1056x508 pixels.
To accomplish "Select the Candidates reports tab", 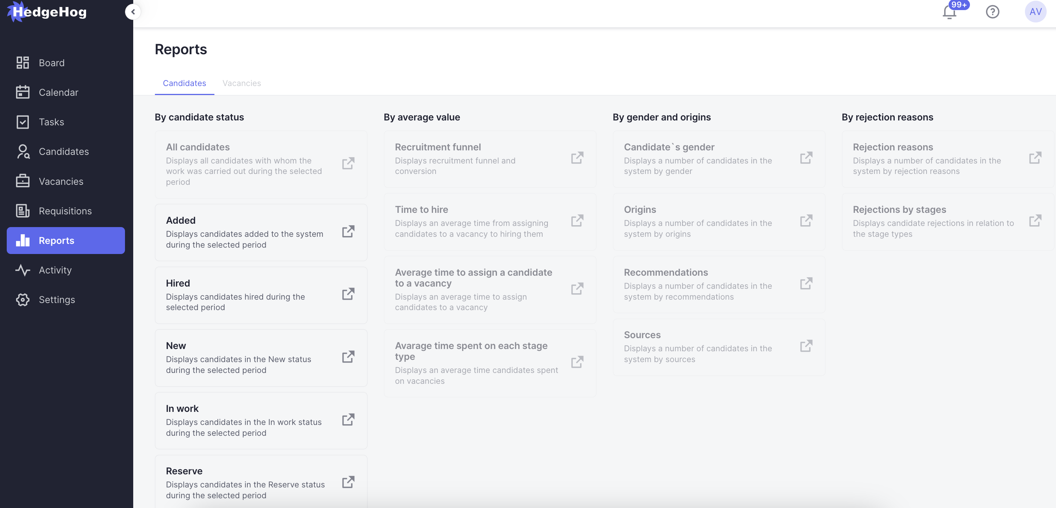I will pyautogui.click(x=184, y=83).
